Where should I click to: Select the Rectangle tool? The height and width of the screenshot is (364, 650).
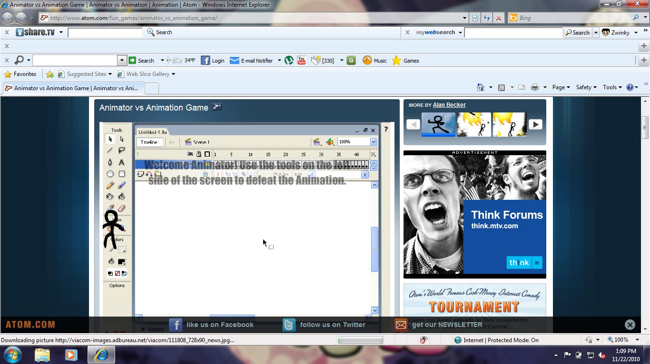coord(122,174)
